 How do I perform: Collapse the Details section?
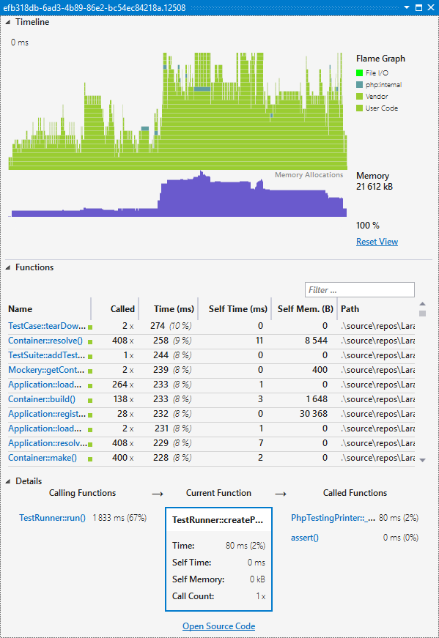coord(8,481)
